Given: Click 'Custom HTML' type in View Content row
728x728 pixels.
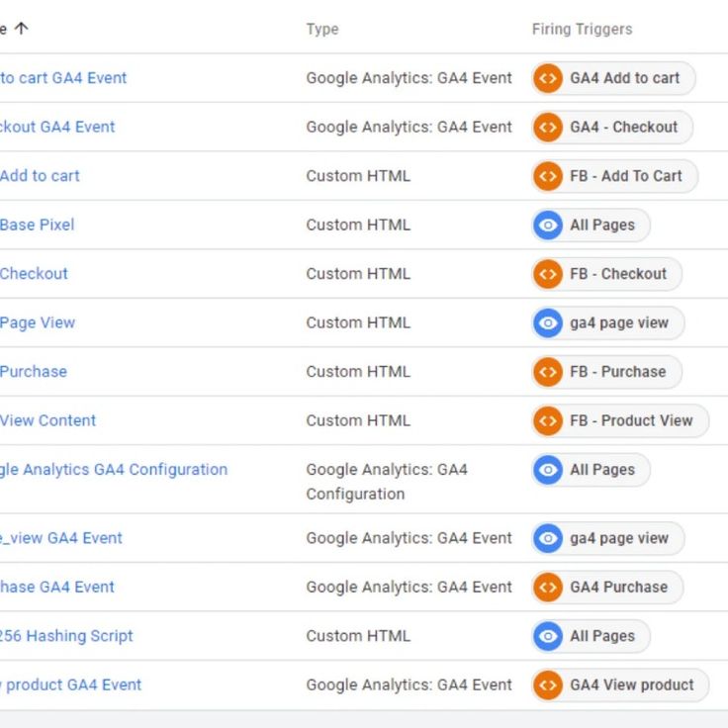Looking at the screenshot, I should pyautogui.click(x=358, y=420).
